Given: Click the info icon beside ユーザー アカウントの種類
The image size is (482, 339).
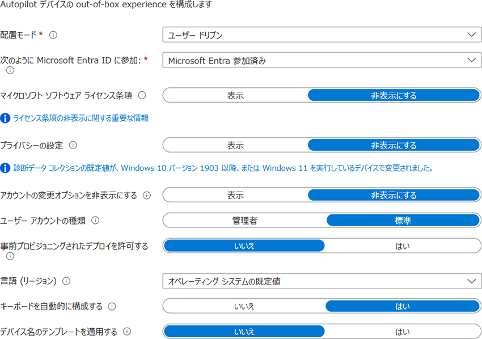Looking at the screenshot, I should click(x=95, y=221).
